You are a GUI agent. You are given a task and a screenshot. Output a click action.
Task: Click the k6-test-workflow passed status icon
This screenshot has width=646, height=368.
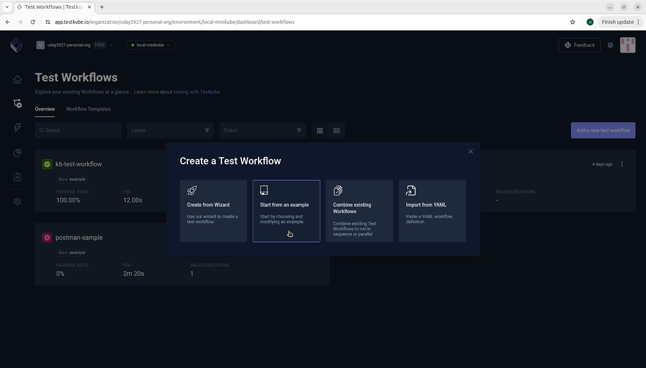click(x=47, y=164)
